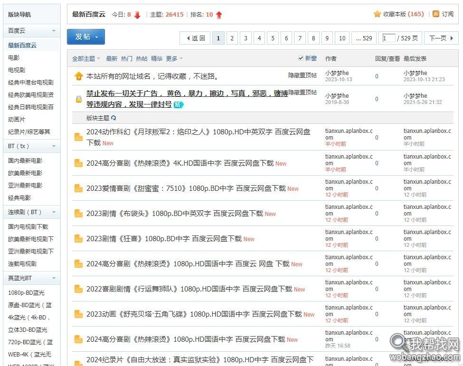Open thread 2023剧情《布袋头》

(174, 213)
